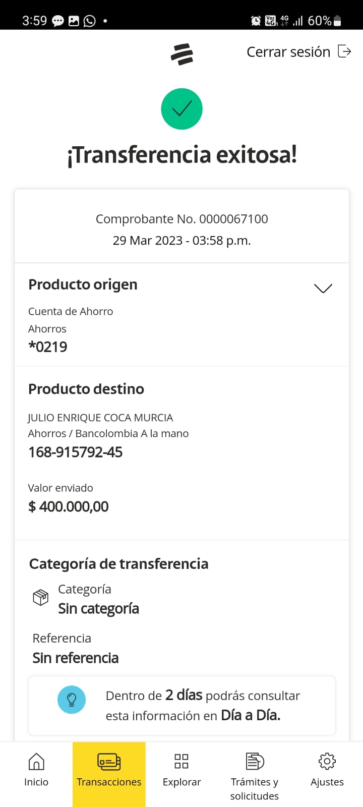Viewport: 363px width, 807px height.
Task: Click the logout arrow icon
Action: coord(344,51)
